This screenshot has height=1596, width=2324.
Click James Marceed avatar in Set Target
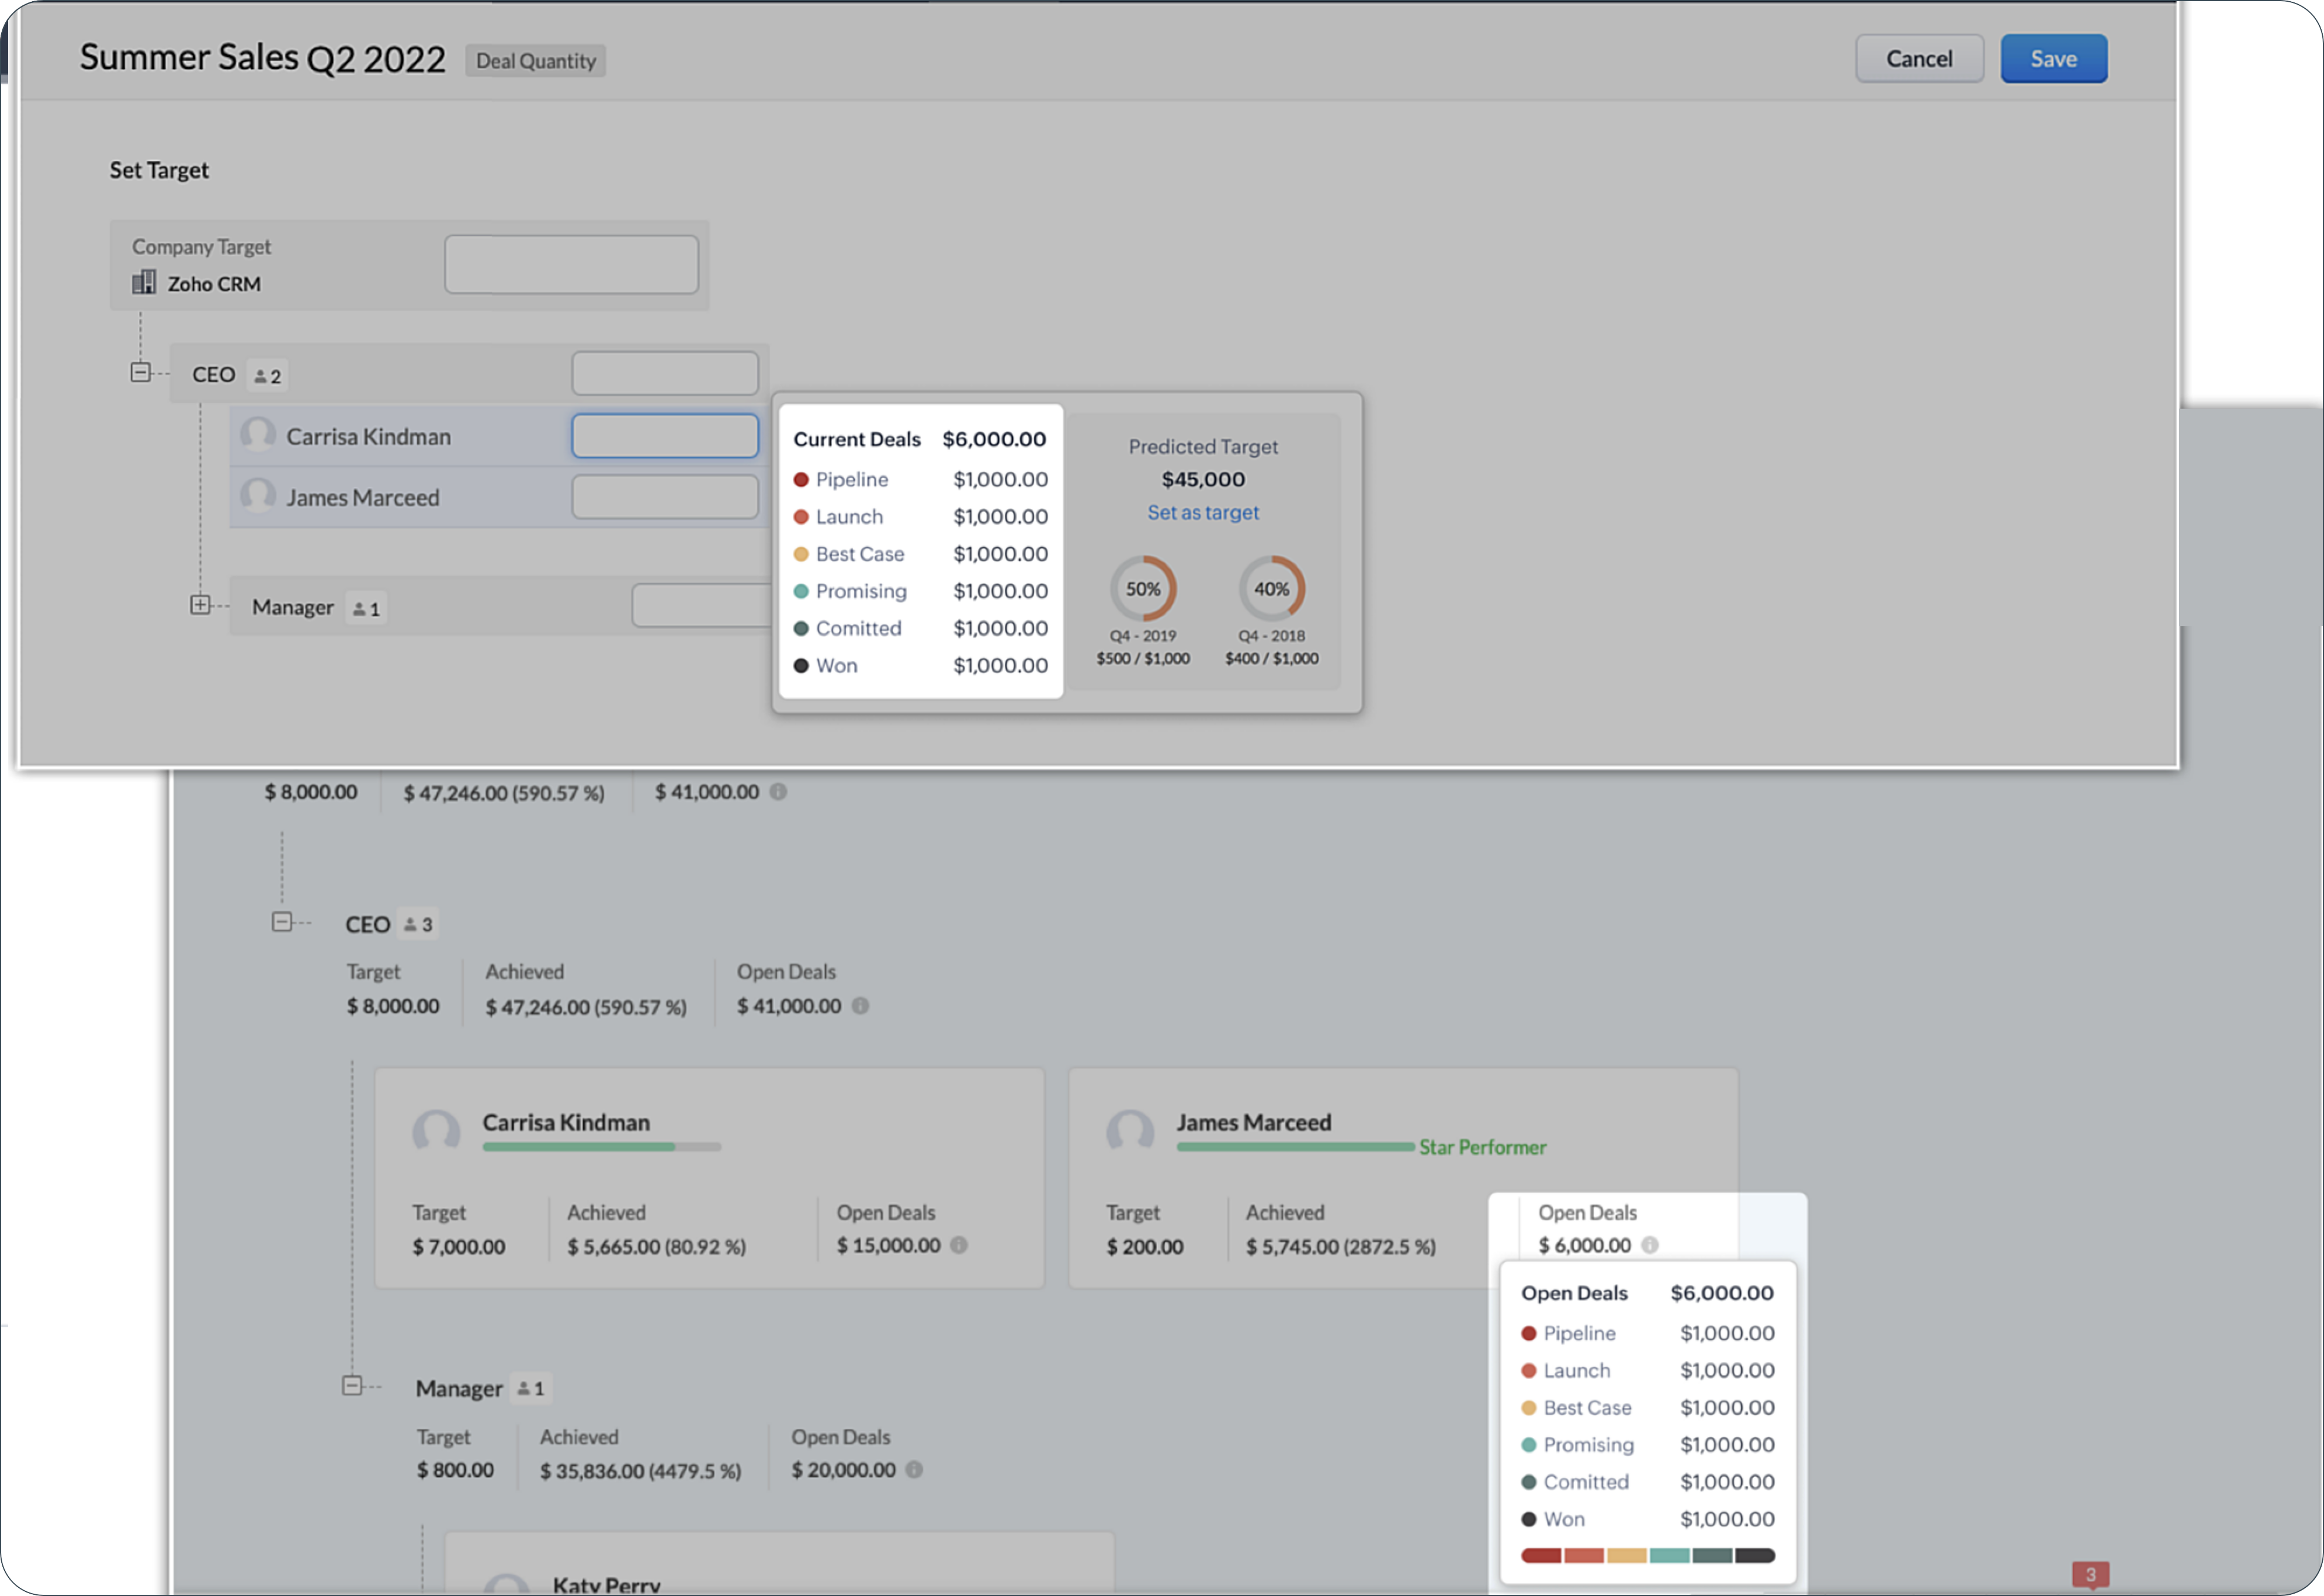[258, 496]
